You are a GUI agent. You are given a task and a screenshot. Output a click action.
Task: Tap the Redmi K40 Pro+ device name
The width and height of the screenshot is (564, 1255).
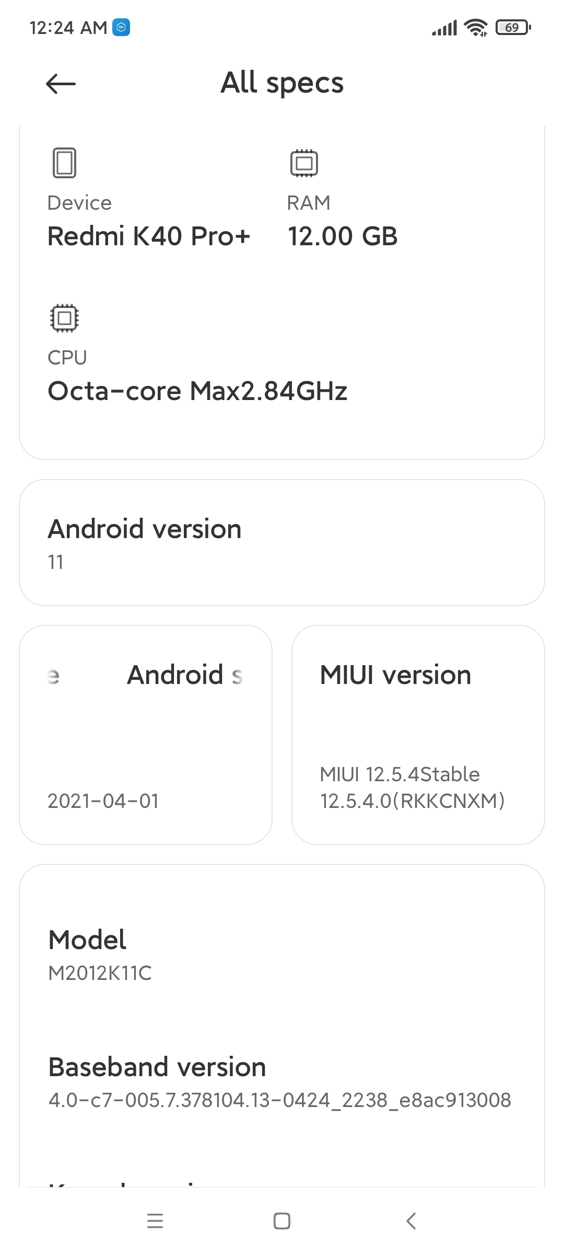tap(149, 236)
